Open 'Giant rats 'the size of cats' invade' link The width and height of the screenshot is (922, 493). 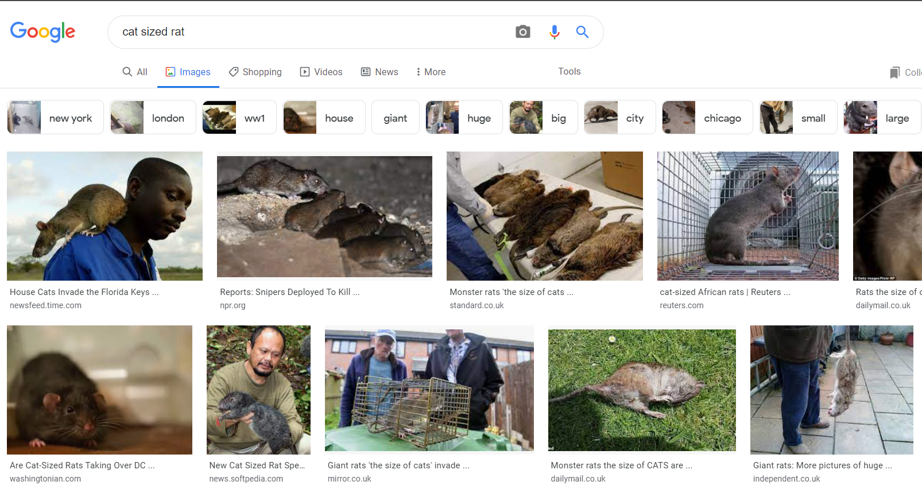(x=398, y=465)
